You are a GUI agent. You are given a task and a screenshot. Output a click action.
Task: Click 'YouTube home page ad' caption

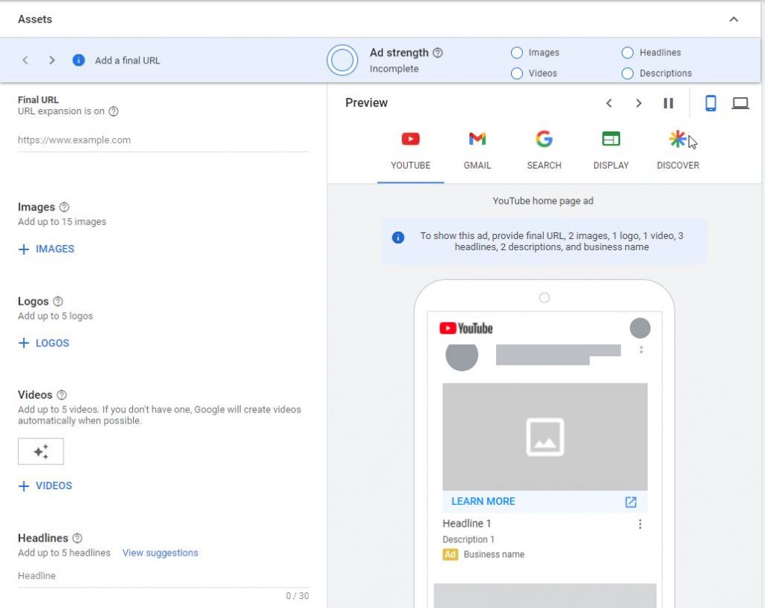point(543,201)
